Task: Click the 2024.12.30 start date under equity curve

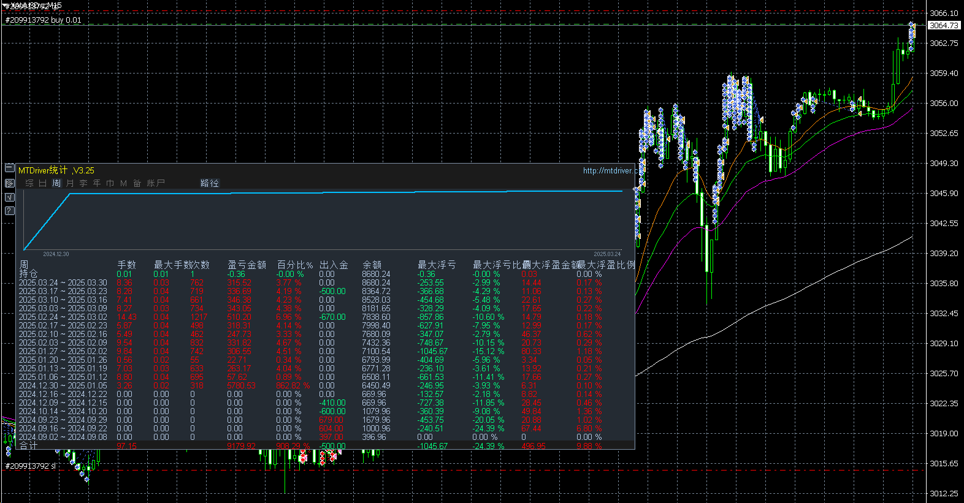Action: 56,254
